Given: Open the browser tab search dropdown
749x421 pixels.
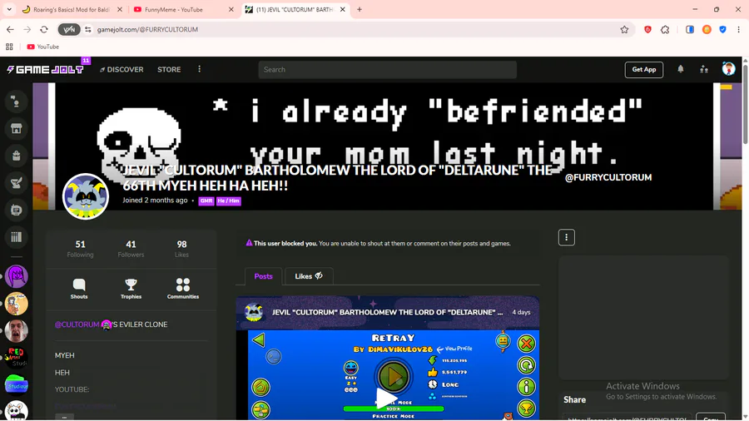Looking at the screenshot, I should 9,9.
